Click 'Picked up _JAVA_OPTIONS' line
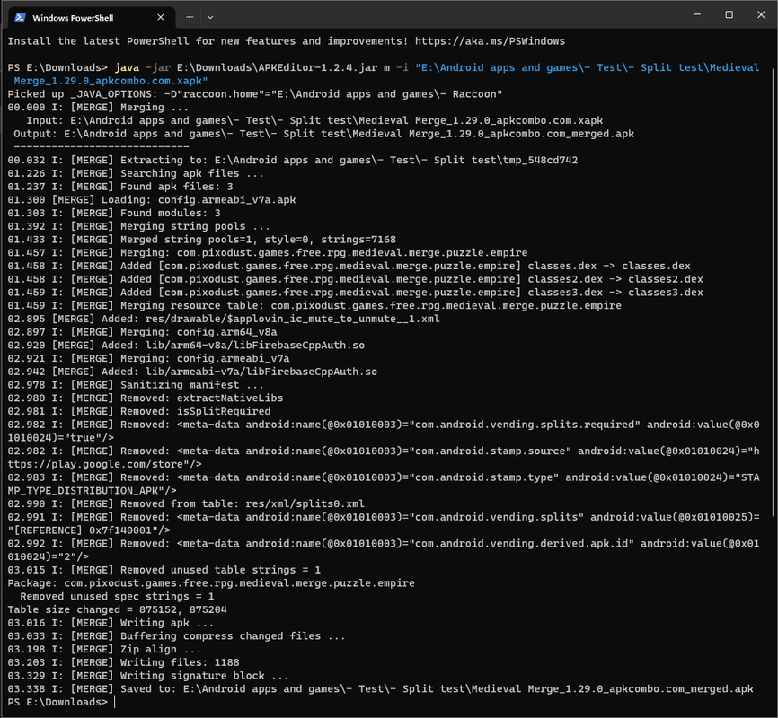 pyautogui.click(x=255, y=93)
